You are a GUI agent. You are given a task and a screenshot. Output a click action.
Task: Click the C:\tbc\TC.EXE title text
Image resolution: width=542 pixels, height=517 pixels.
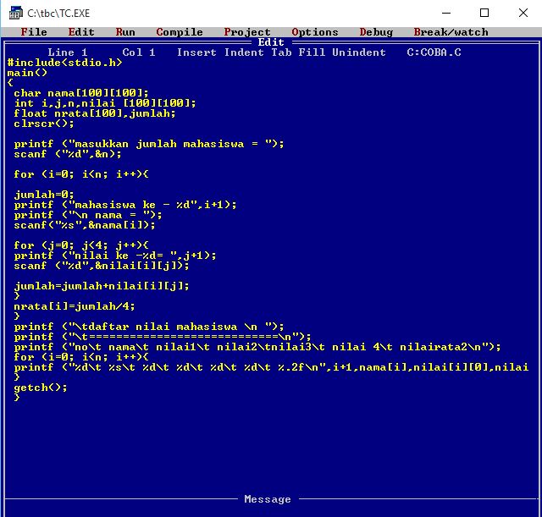(58, 14)
